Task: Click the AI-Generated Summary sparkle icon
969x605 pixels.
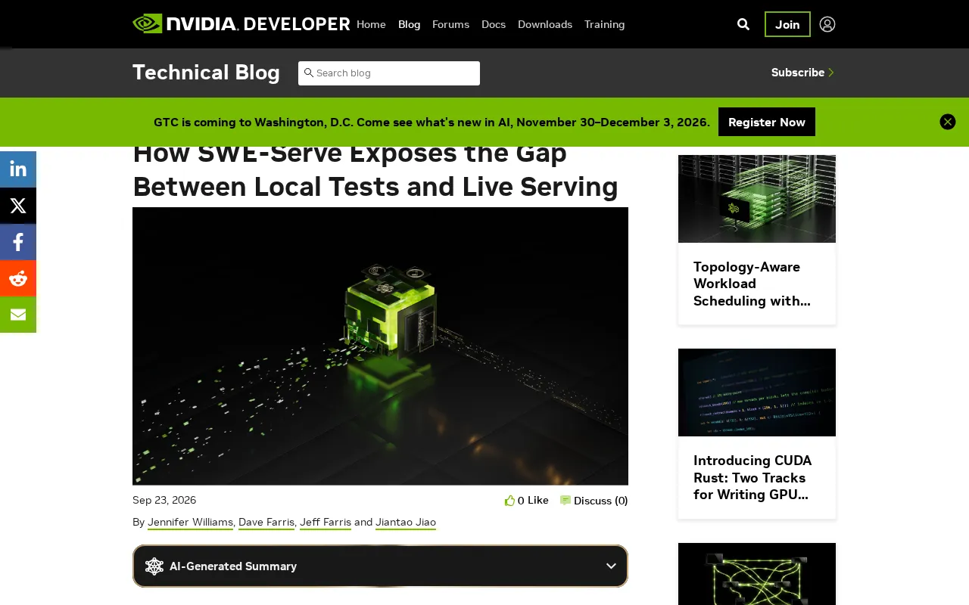Action: tap(154, 566)
